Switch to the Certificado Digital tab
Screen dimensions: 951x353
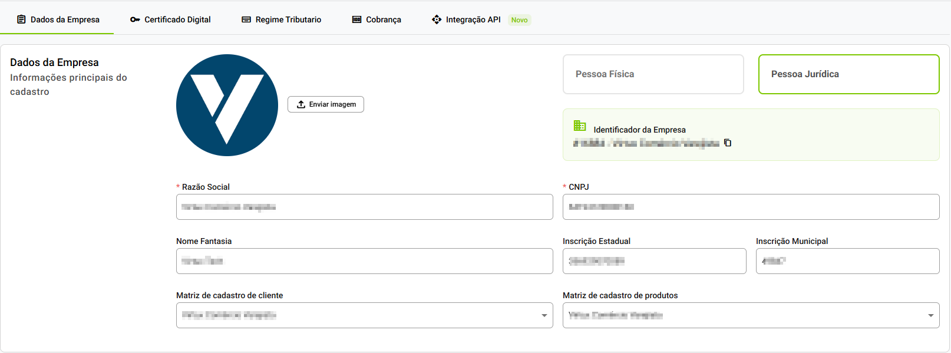pos(177,19)
